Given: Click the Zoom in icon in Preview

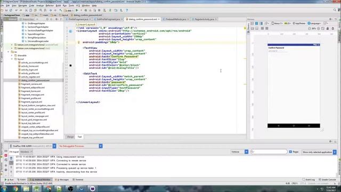Looking at the screenshot, I should (x=319, y=28).
